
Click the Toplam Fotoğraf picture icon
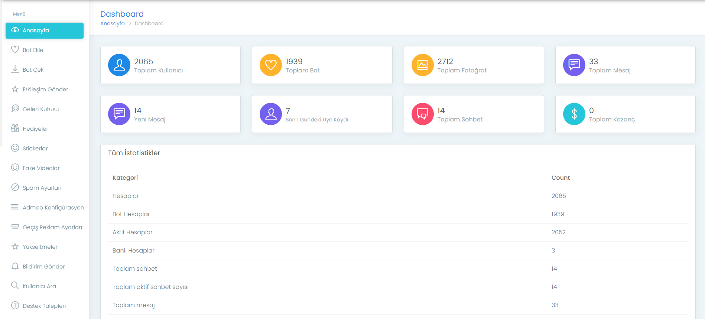pos(423,65)
